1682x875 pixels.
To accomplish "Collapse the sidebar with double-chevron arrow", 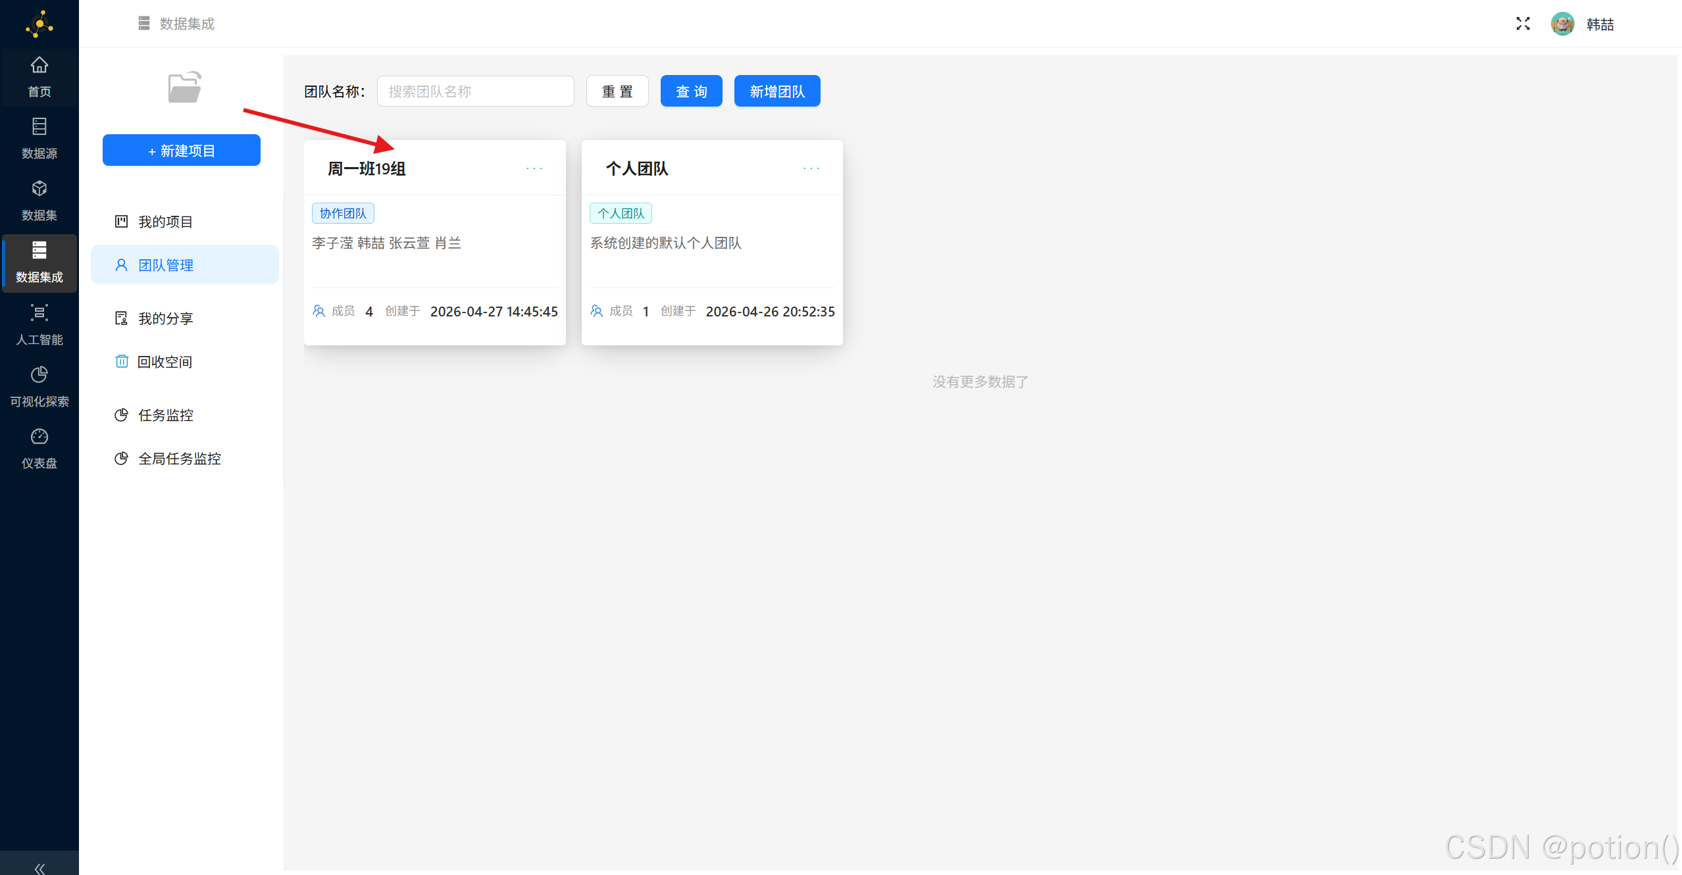I will click(x=39, y=868).
